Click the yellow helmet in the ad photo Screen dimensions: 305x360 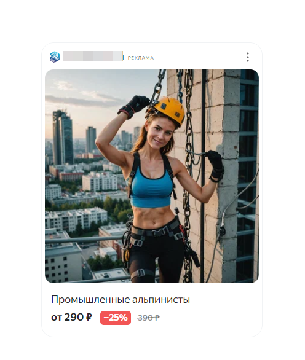170,109
